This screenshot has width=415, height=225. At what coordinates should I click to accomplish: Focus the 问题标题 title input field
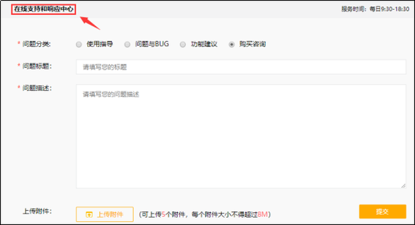tap(241, 67)
